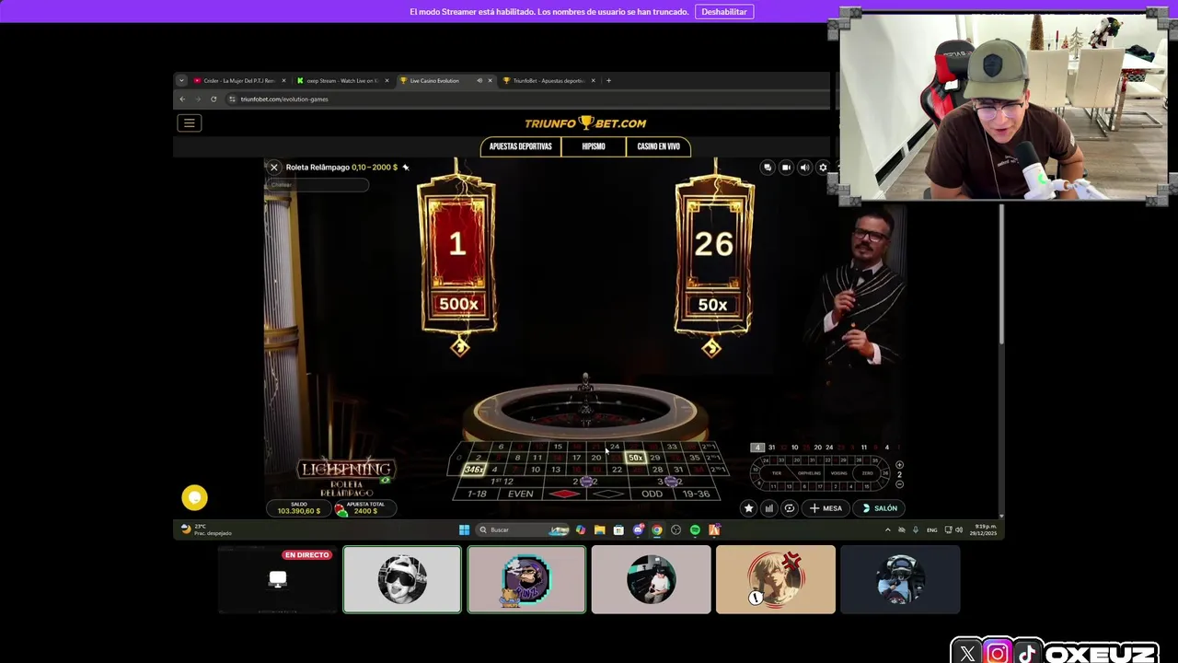The width and height of the screenshot is (1178, 663).
Task: Bet on EVEN on the roulette table
Action: pyautogui.click(x=521, y=494)
